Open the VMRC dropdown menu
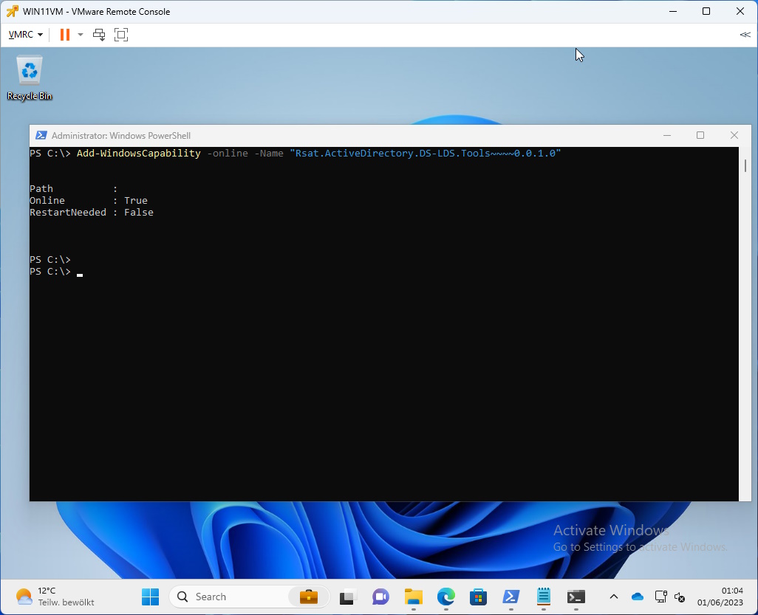Screen dimensions: 758x615 (26, 35)
